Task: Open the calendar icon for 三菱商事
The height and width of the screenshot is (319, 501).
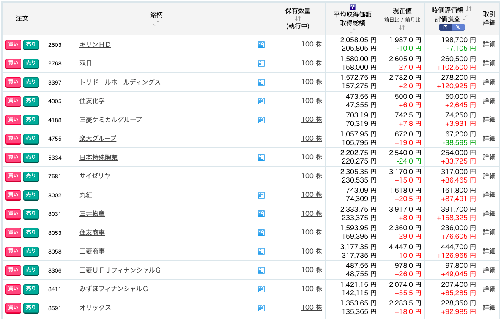Action: (261, 251)
